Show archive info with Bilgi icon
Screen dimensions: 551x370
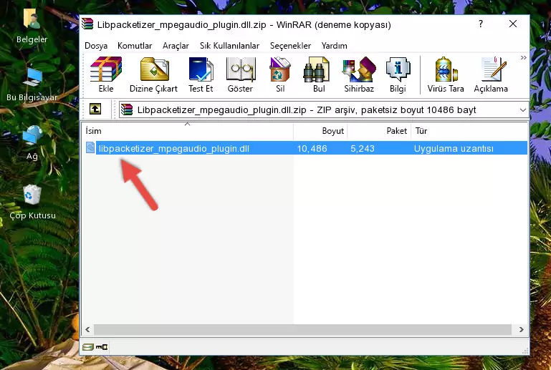click(398, 74)
